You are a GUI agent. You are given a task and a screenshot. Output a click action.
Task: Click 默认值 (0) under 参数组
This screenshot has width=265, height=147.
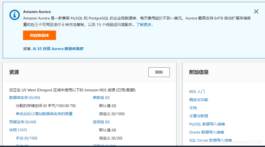[107, 106]
